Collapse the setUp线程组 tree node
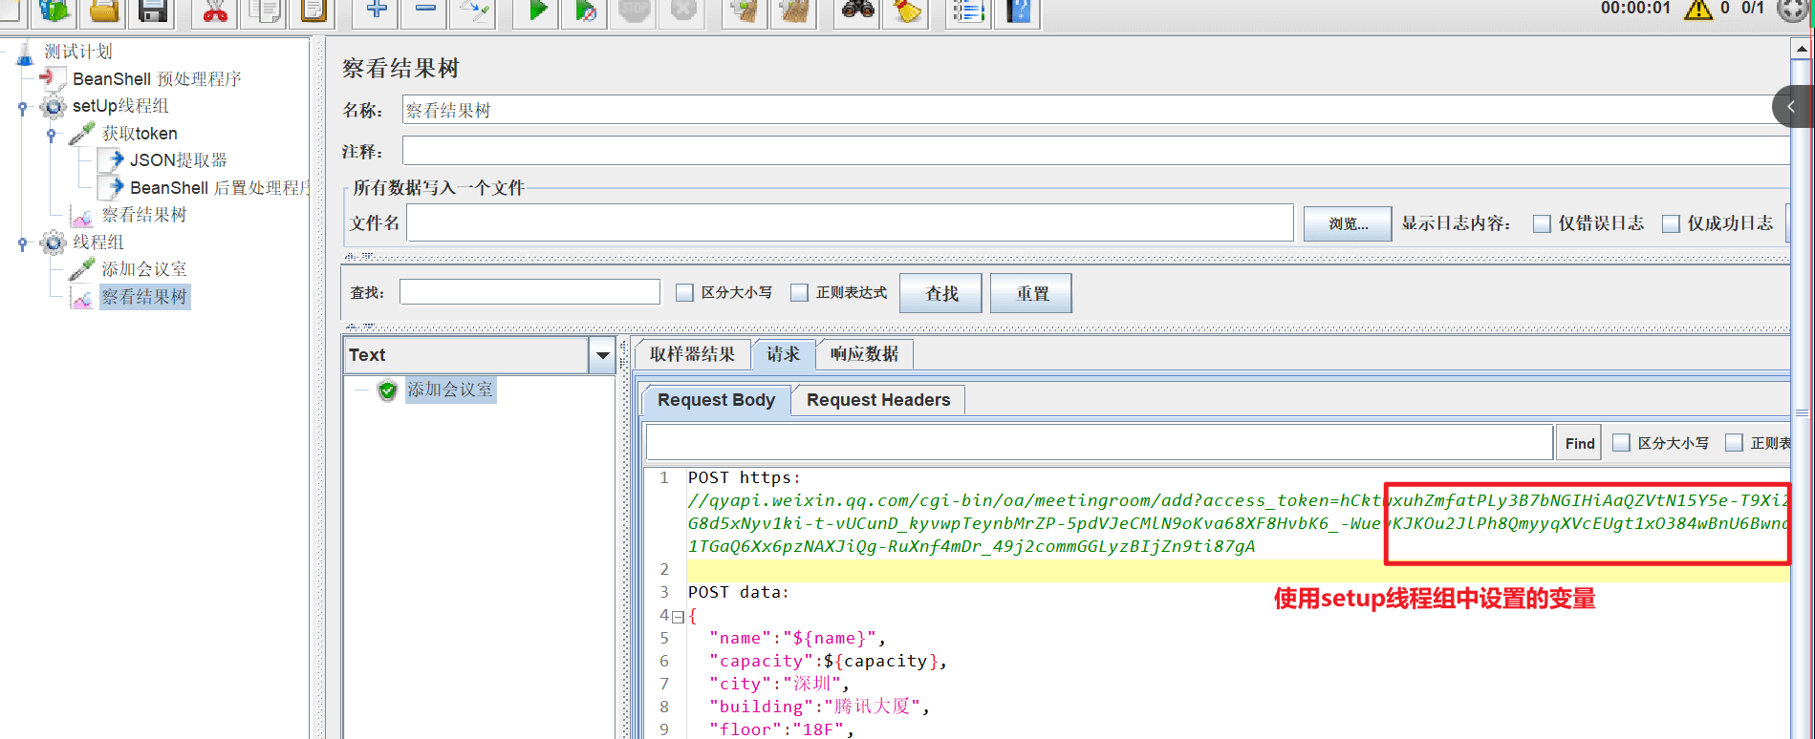 pos(22,107)
